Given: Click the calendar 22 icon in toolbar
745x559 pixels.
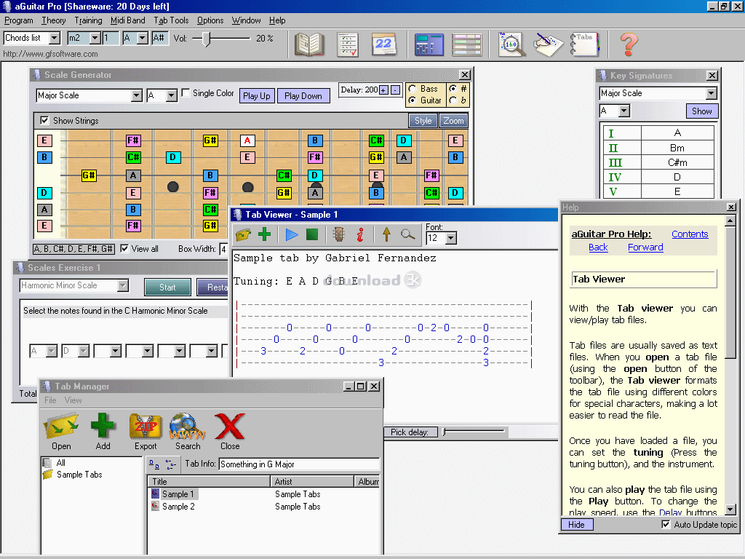Looking at the screenshot, I should point(384,44).
